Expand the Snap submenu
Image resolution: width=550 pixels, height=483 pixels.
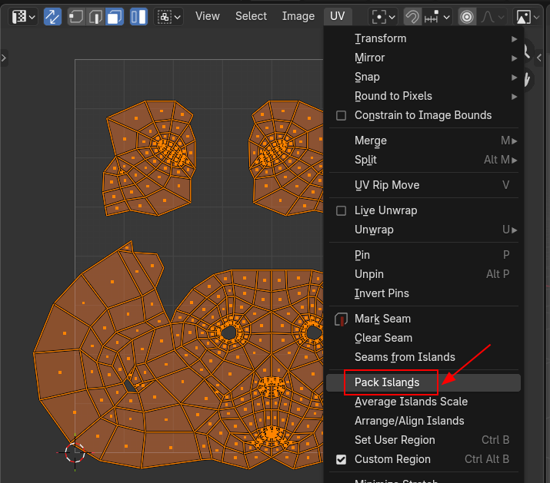[423, 77]
